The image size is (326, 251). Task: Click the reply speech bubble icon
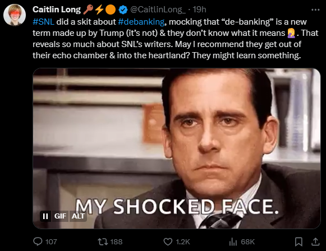pyautogui.click(x=38, y=241)
